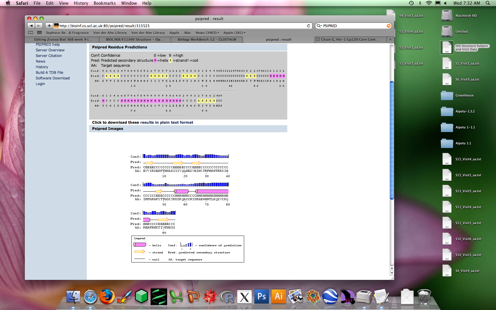Image resolution: width=496 pixels, height=310 pixels.
Task: Launch Illustrator from the Dock
Action: tap(278, 296)
